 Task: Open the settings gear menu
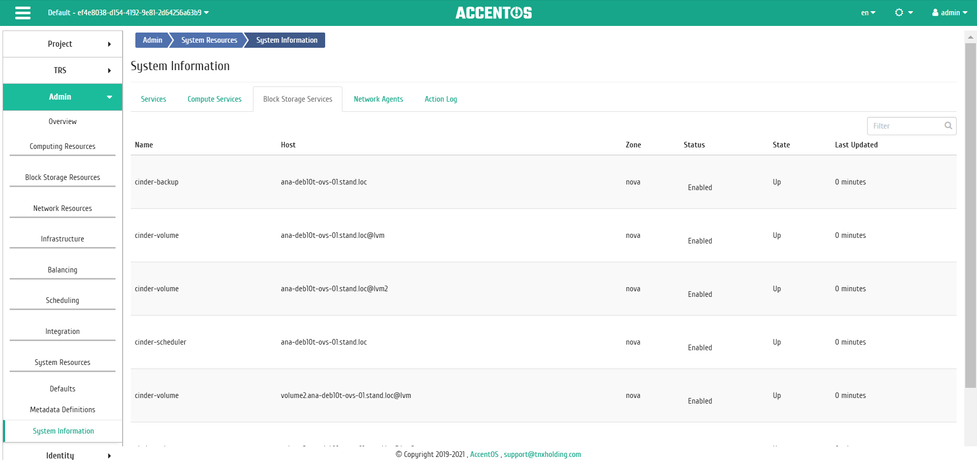tap(904, 13)
